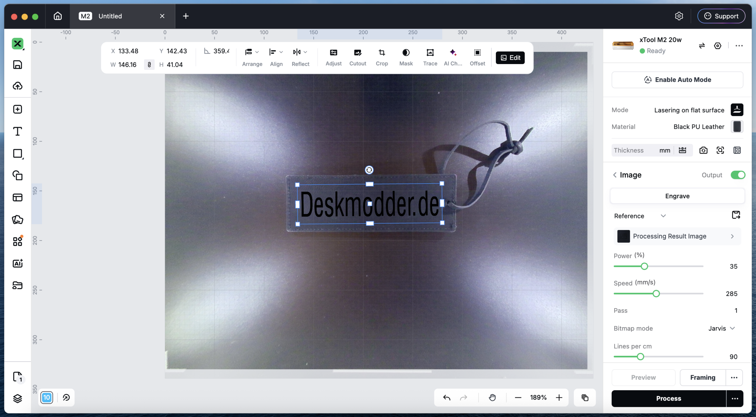This screenshot has height=417, width=756.
Task: Click the Framing button
Action: [x=703, y=377]
